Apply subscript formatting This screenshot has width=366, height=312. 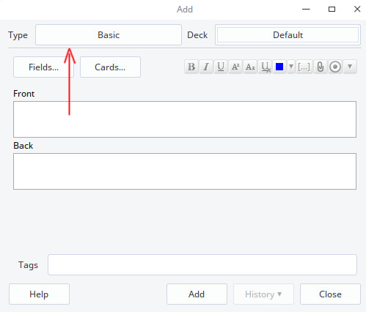tap(250, 67)
